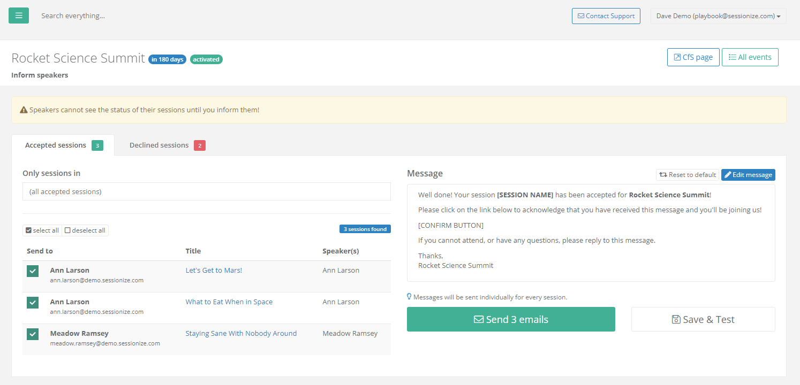
Task: Open the CfS page external link
Action: [693, 57]
